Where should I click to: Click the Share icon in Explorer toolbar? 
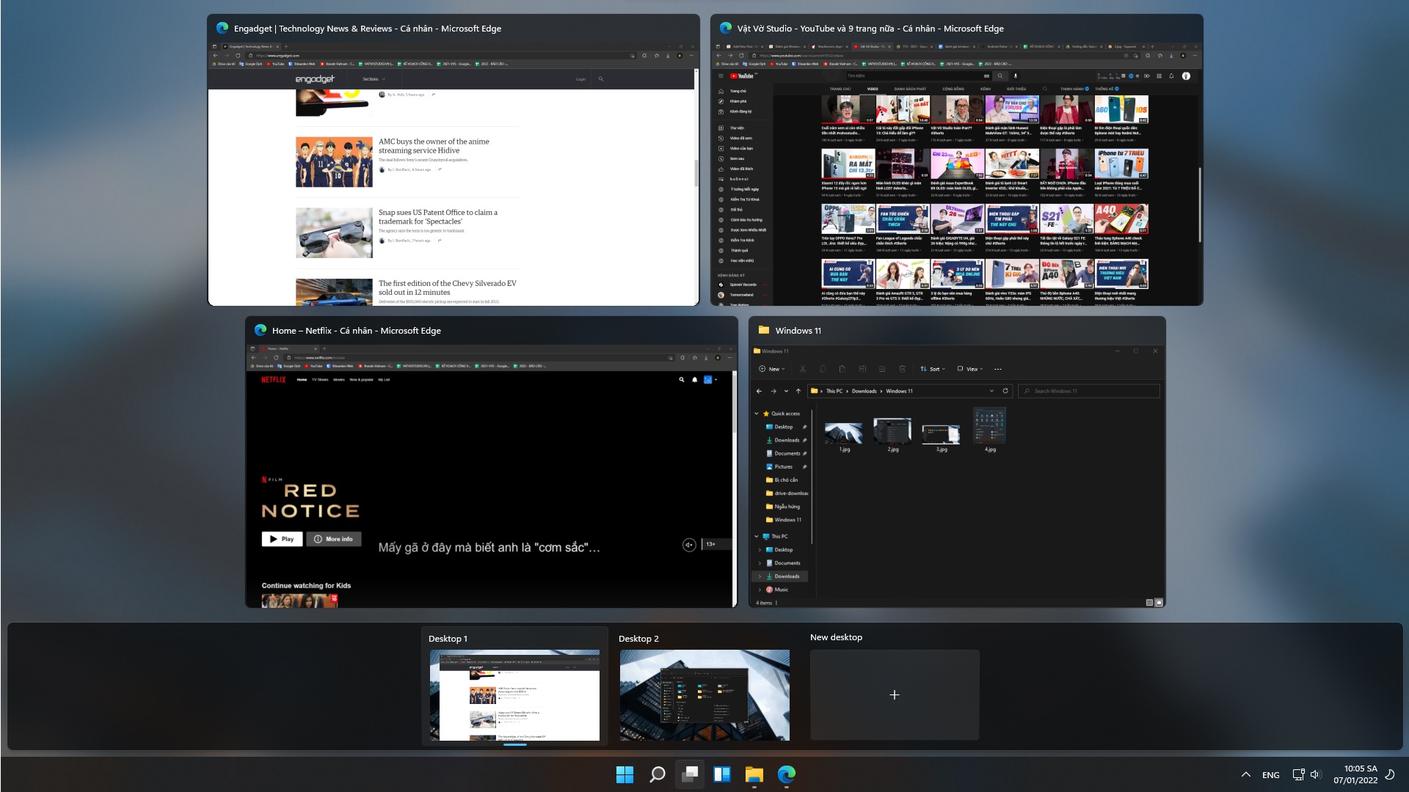[882, 369]
